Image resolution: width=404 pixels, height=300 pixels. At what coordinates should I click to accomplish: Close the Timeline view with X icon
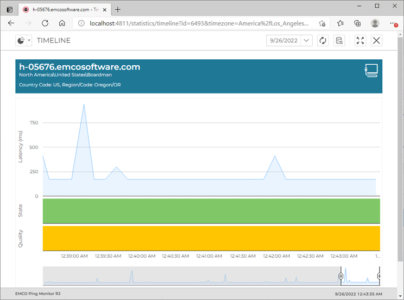376,41
